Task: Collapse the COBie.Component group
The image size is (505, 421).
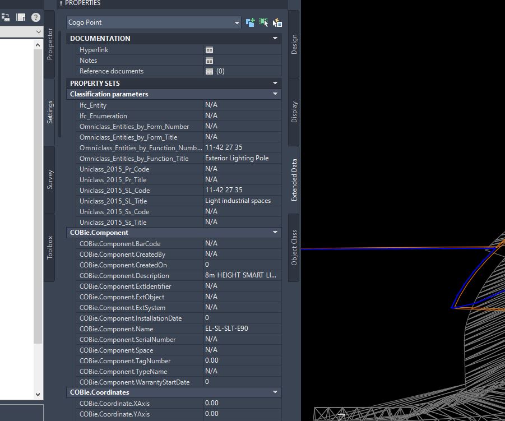Action: 275,232
